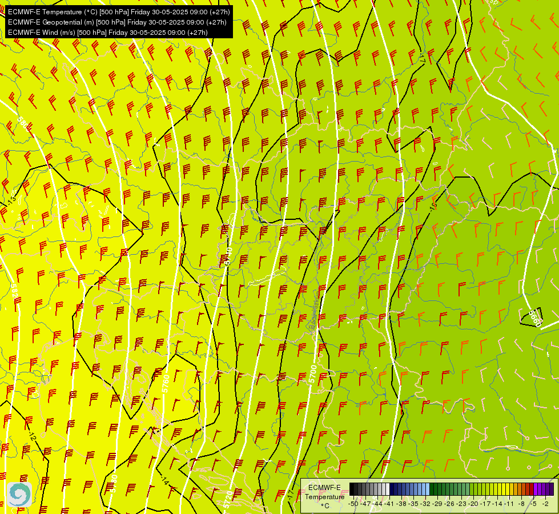Click the -2 value on the legend scale

pos(545,504)
